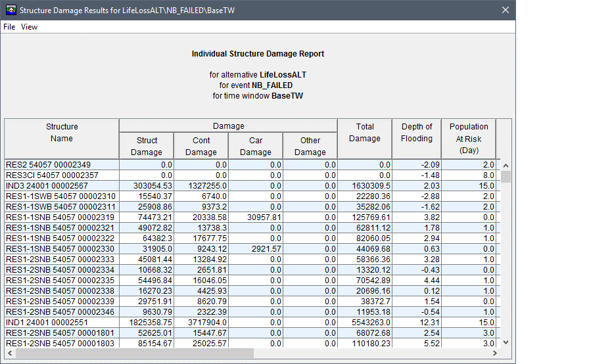Select row RES1-1SNB 54057 00002330
The image size is (589, 364).
(252, 249)
